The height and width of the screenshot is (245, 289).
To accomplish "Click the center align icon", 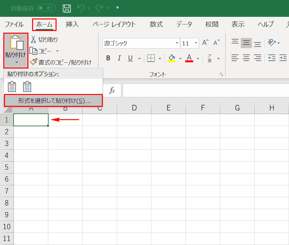I will click(x=246, y=58).
